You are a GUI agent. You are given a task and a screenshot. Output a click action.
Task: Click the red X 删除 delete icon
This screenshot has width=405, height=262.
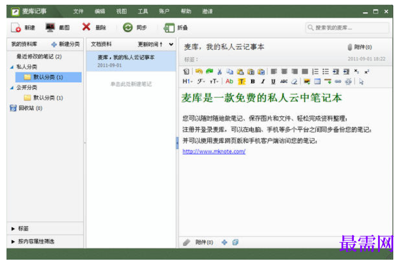click(86, 26)
